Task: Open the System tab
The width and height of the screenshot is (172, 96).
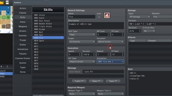Action: (23, 63)
